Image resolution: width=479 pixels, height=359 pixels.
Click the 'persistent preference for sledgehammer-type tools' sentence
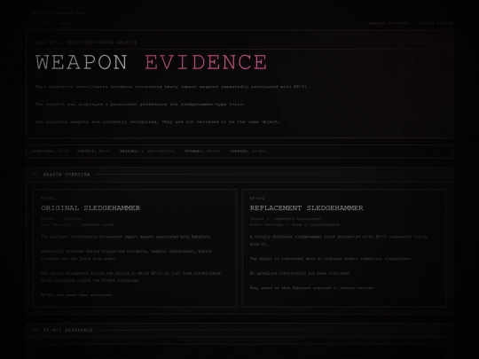click(140, 105)
